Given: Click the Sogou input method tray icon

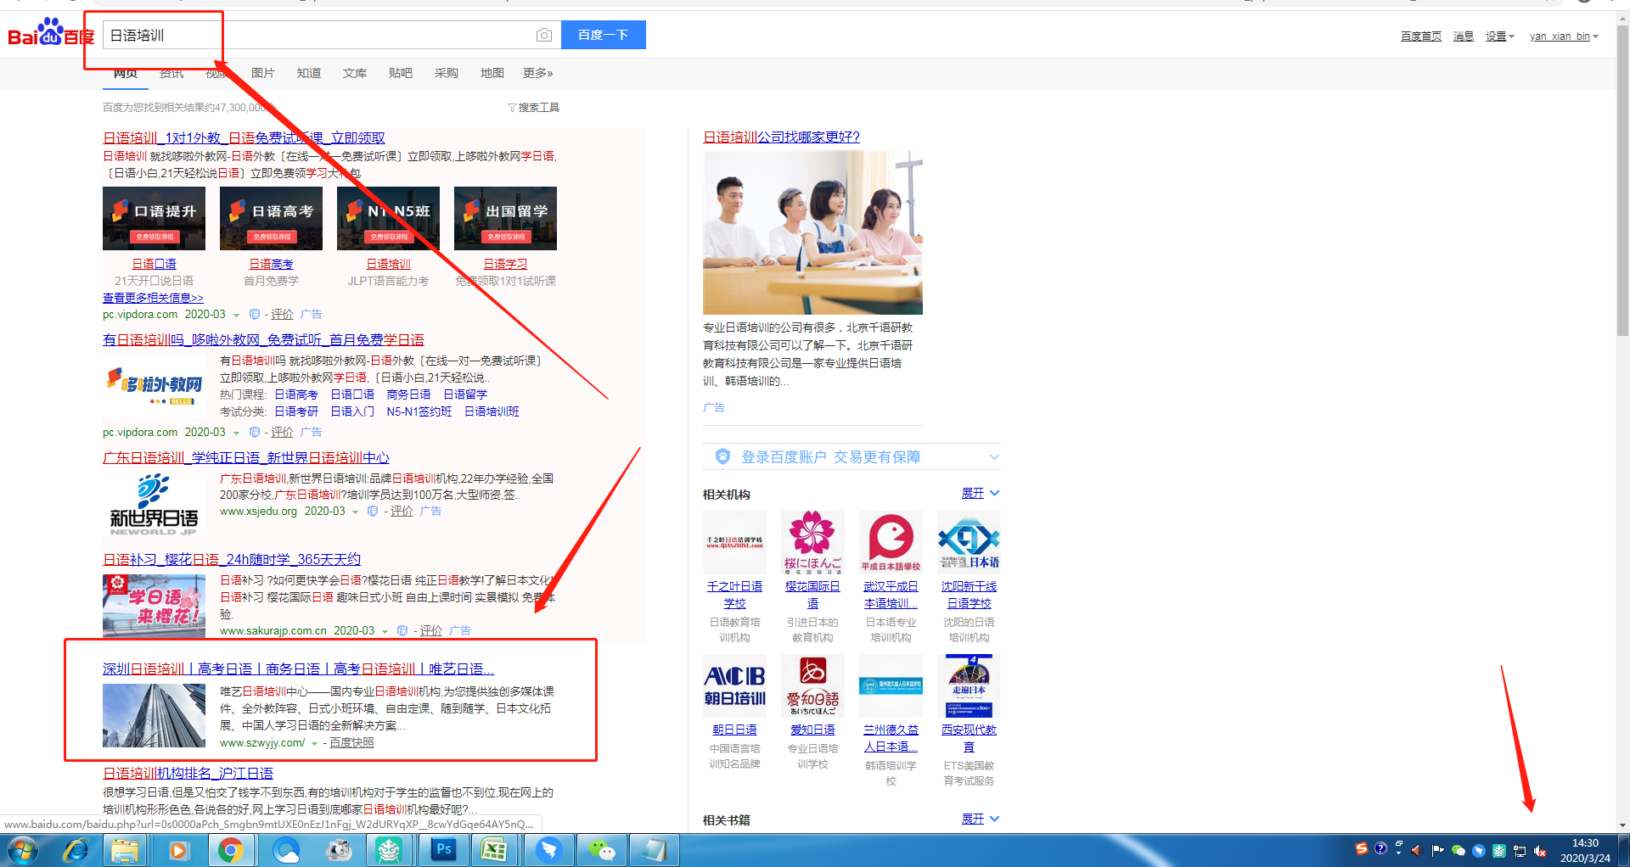Looking at the screenshot, I should 1361,849.
